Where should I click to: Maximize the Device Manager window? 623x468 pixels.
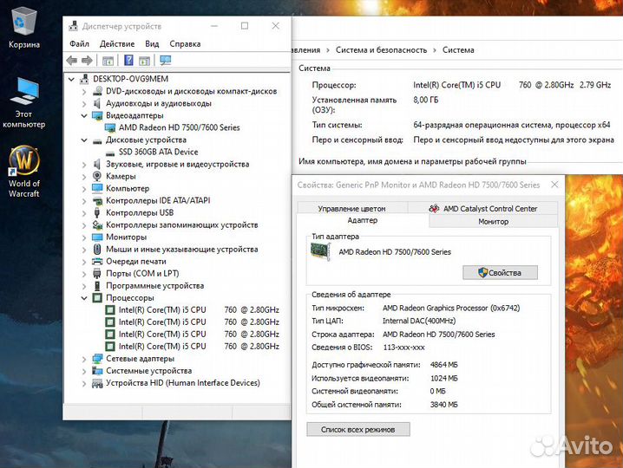[x=245, y=26]
